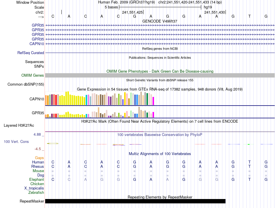The width and height of the screenshot is (275, 208).
Task: Click the green PhyloP mark under T column
Action: coord(249,144)
